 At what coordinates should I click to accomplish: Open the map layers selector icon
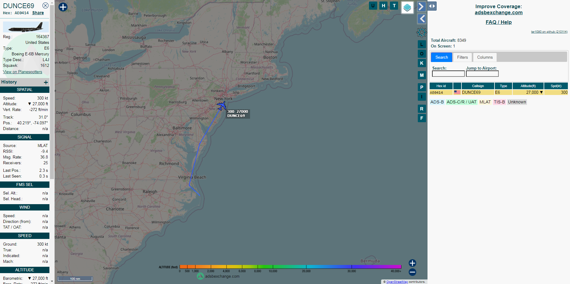pos(407,8)
